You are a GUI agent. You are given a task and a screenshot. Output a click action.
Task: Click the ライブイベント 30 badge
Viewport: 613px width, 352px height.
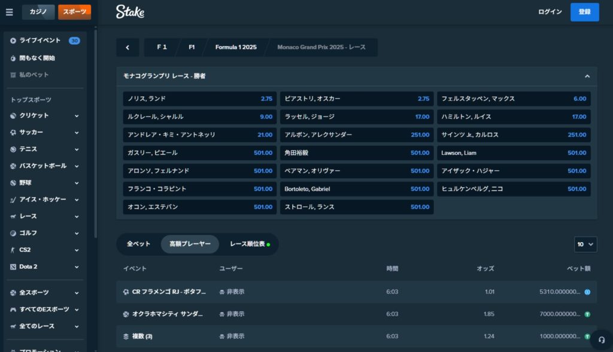tap(74, 41)
